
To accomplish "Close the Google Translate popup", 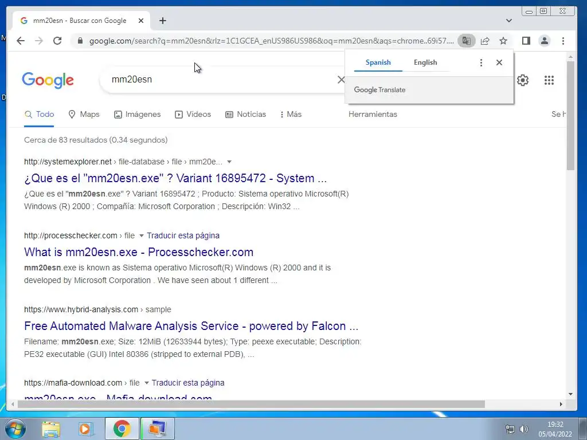I will [x=499, y=62].
